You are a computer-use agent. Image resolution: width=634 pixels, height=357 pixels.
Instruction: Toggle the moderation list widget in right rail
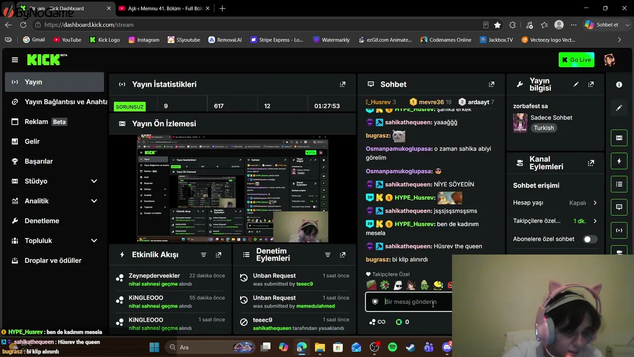(x=619, y=184)
